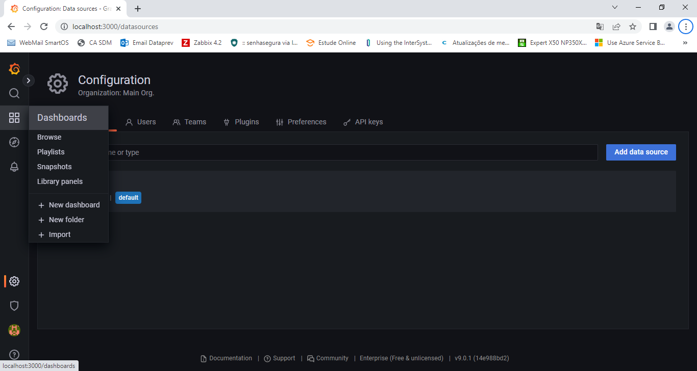Open Server Admin shield icon
The width and height of the screenshot is (697, 371).
(x=14, y=306)
